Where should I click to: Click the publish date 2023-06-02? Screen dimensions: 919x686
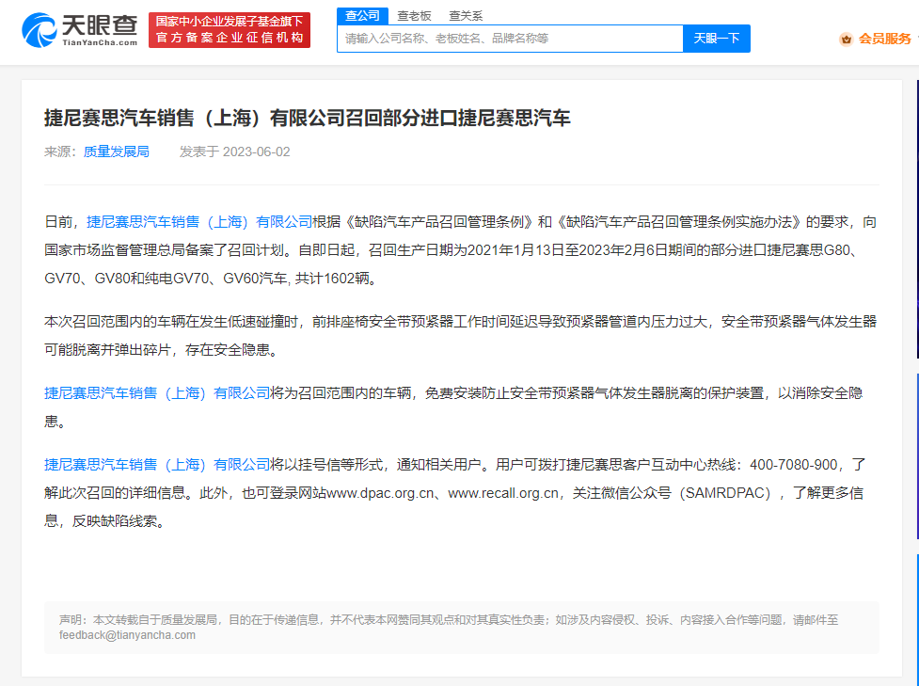tap(256, 152)
